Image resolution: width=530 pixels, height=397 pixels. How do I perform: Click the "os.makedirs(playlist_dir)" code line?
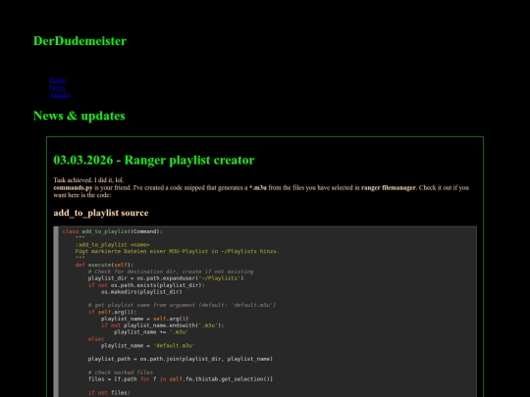pyautogui.click(x=141, y=292)
